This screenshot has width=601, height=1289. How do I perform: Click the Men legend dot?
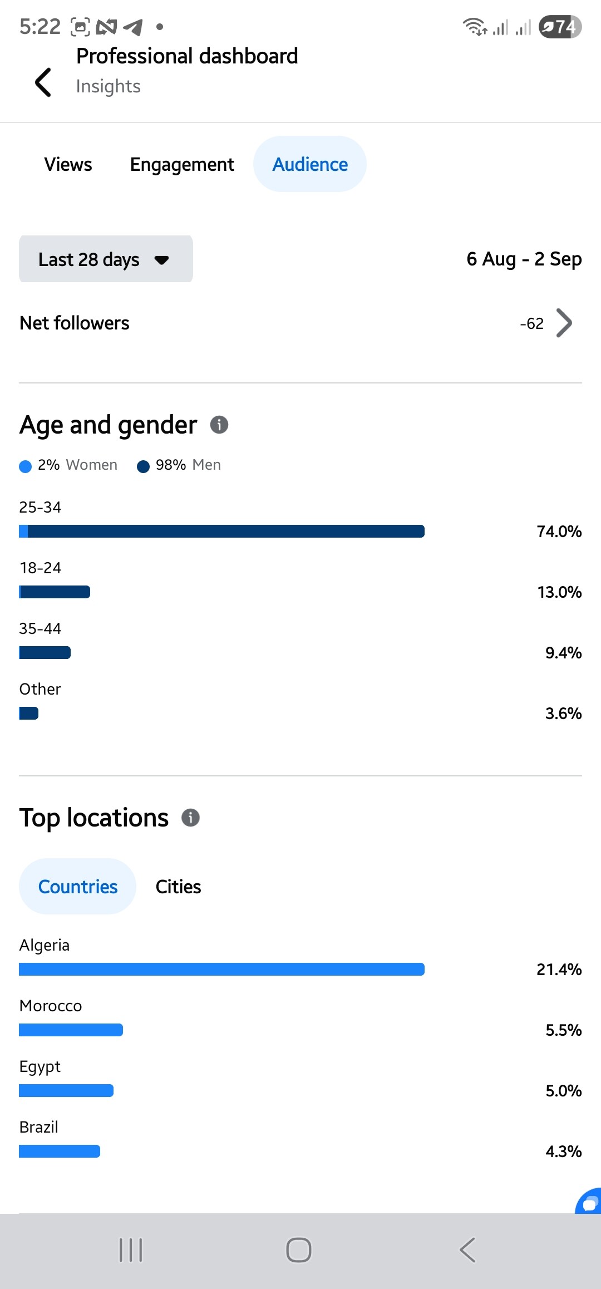point(143,466)
